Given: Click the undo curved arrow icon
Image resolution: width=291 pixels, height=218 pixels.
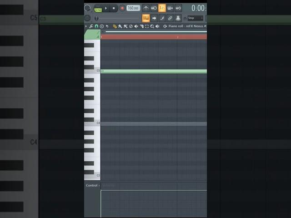Looking at the screenshot, I should tap(107, 26).
